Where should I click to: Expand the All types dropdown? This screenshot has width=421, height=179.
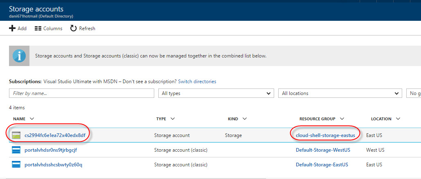click(x=216, y=93)
